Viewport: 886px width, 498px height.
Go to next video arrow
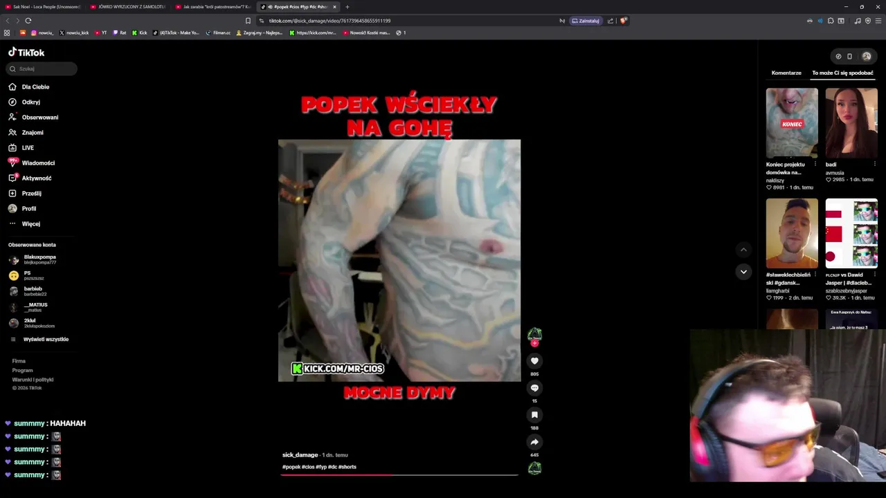tap(743, 272)
